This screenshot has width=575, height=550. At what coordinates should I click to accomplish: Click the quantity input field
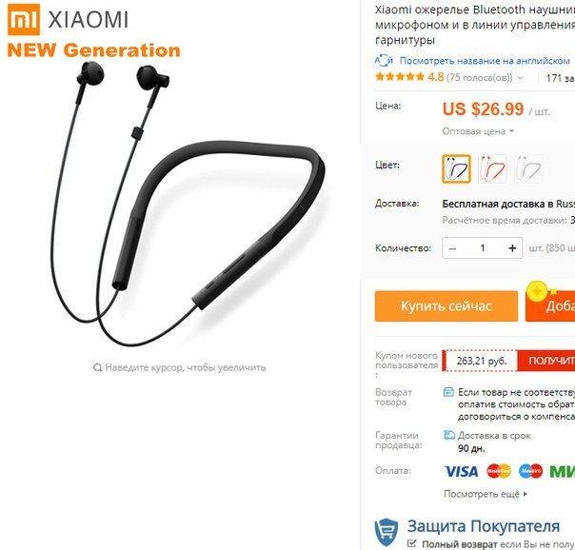483,248
